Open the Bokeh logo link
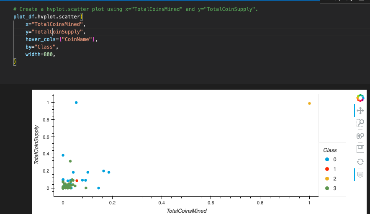 point(360,98)
